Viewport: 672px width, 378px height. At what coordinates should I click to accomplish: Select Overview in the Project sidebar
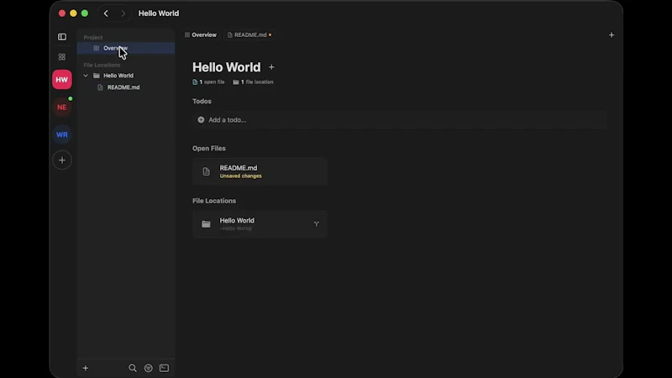126,48
